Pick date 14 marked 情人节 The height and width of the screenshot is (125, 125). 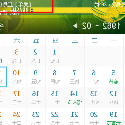pos(75,98)
